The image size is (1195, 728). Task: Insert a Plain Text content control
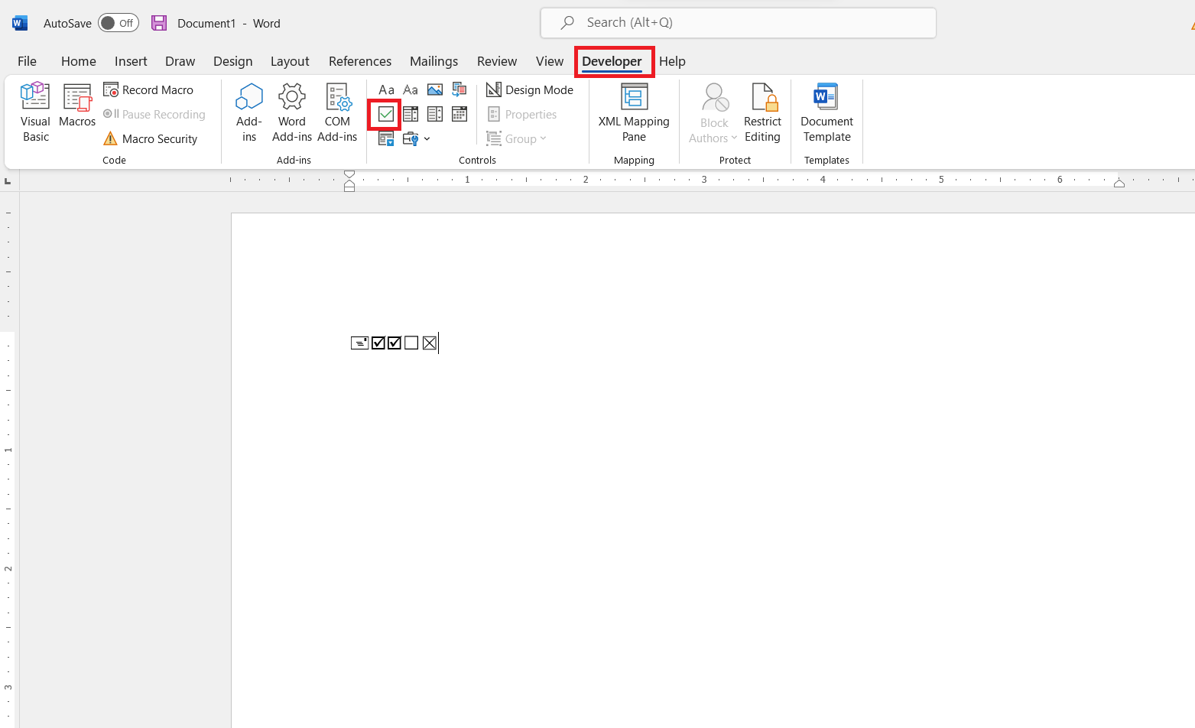(x=411, y=90)
